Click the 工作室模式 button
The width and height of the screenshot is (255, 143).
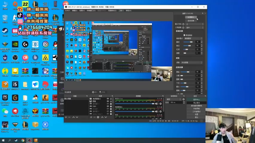[196, 112]
